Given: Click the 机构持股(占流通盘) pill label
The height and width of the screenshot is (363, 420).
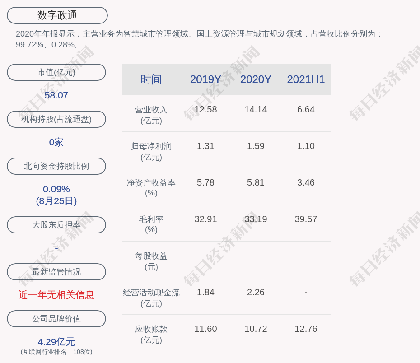Looking at the screenshot, I should point(56,119).
